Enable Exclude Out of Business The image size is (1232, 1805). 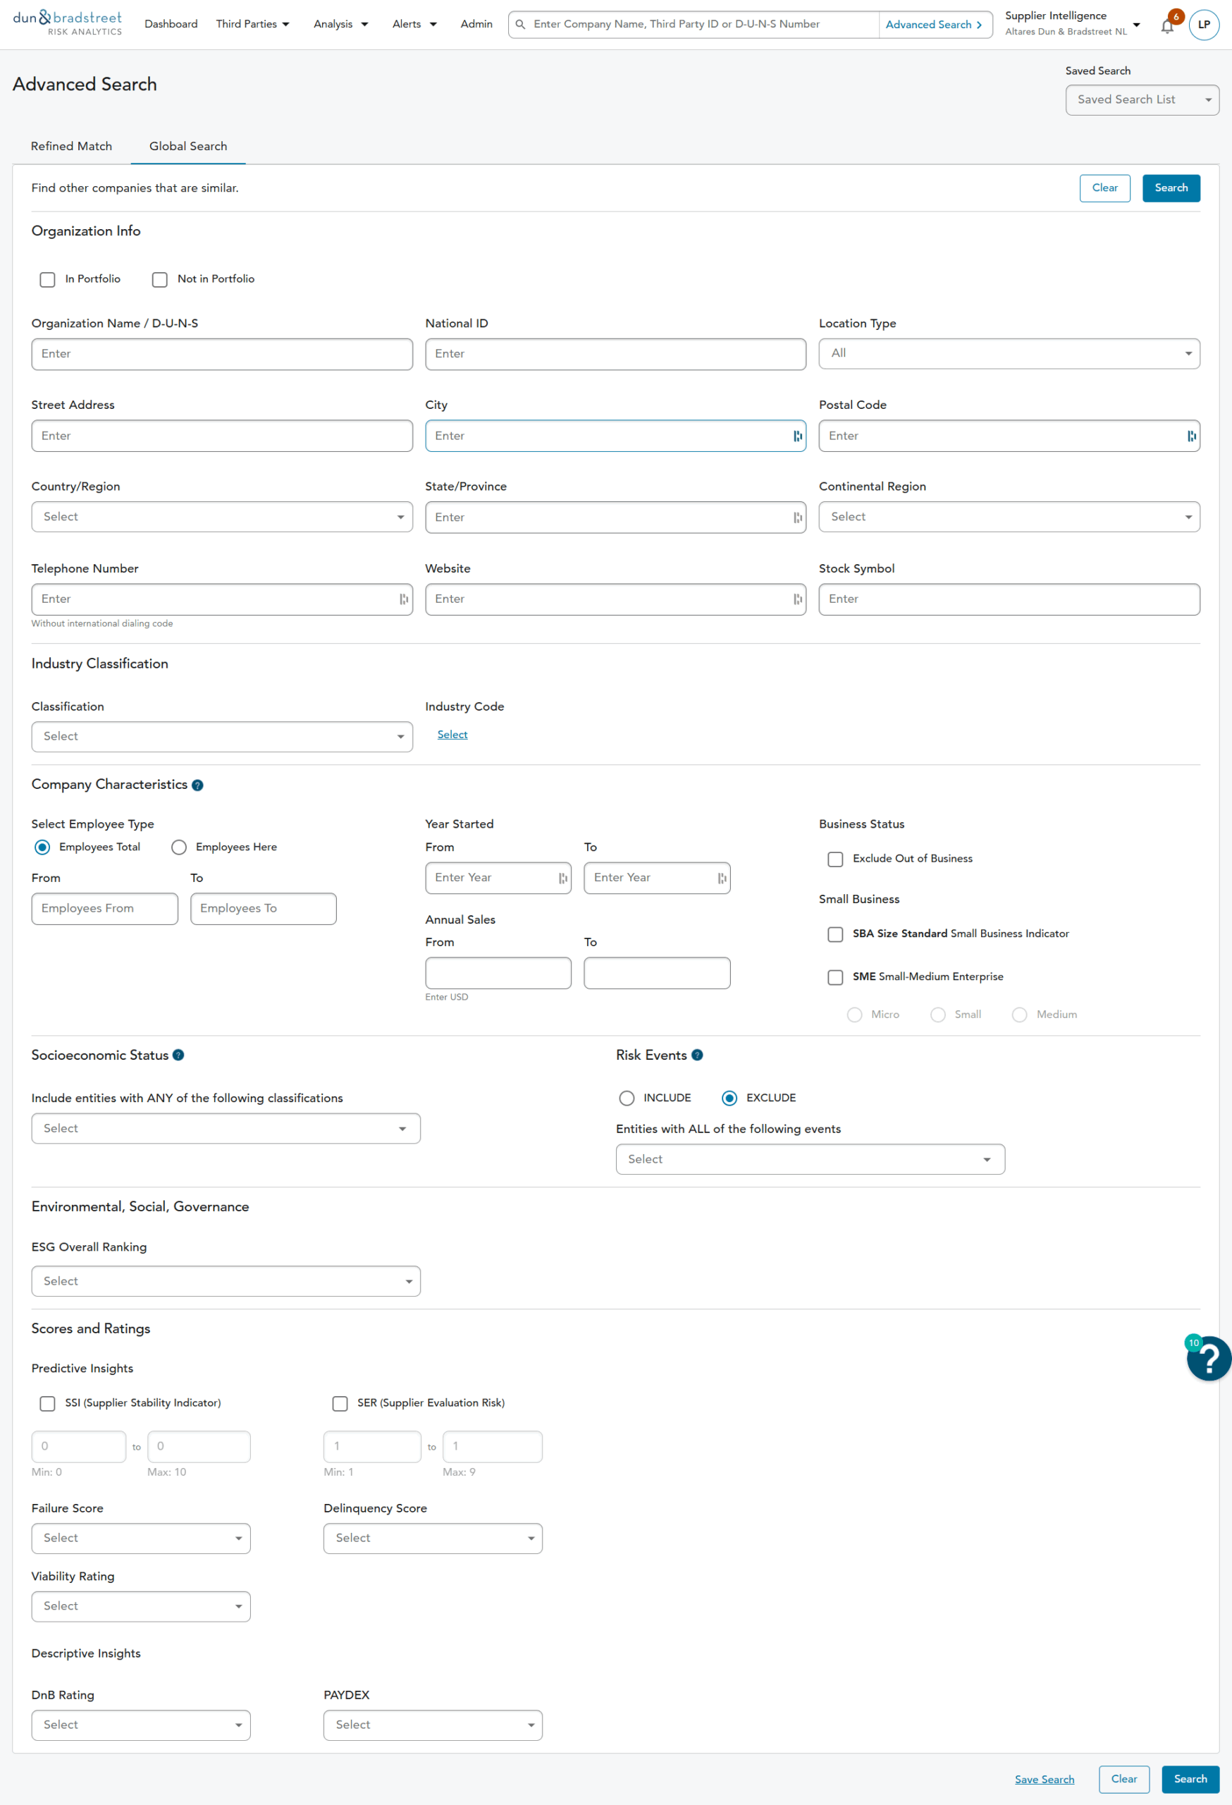[835, 859]
